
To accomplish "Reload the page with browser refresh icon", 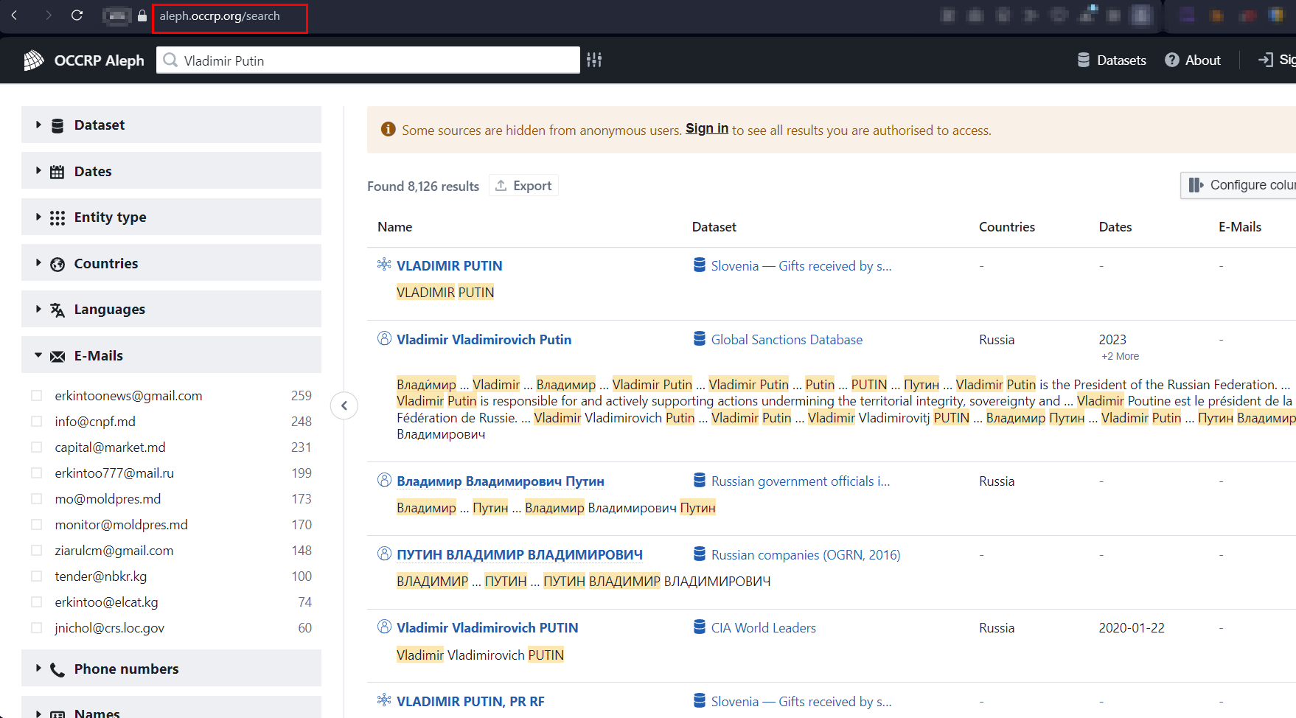I will [x=77, y=15].
